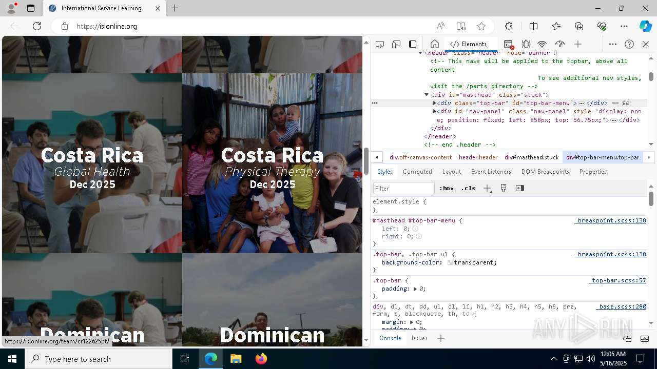Open Copilot sidebar icon
The width and height of the screenshot is (657, 369).
[x=645, y=26]
